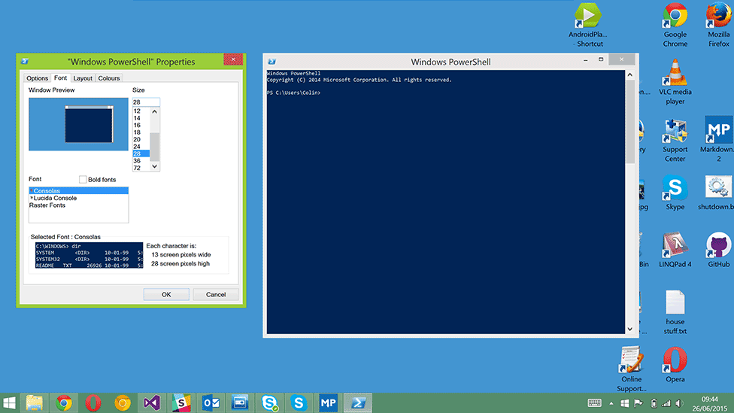Open the touch keyboard tray icon
Viewport: 734px width, 413px height.
point(595,403)
